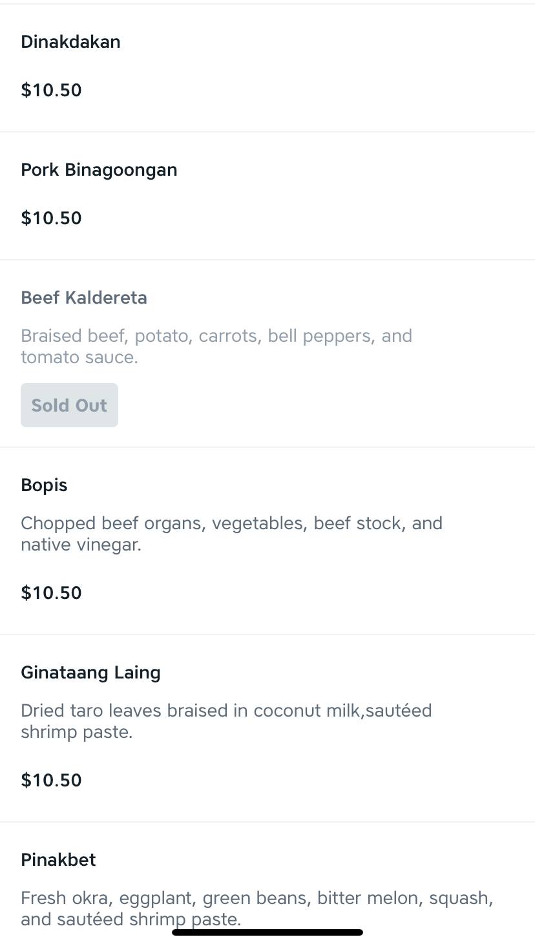This screenshot has height=946, width=535.
Task: Select the Pork Binagoongan item title
Action: 99,170
